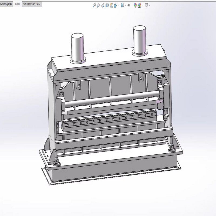Expand the View Settings dropdown arrow
This screenshot has width=216, height=216.
click(150, 5)
